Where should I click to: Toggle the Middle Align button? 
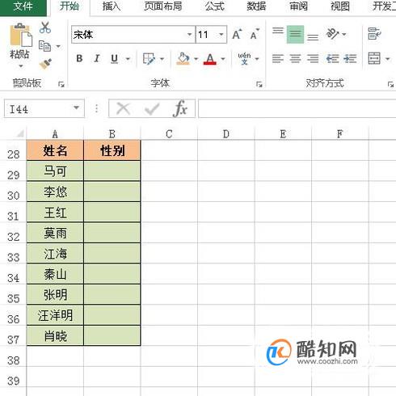click(295, 34)
